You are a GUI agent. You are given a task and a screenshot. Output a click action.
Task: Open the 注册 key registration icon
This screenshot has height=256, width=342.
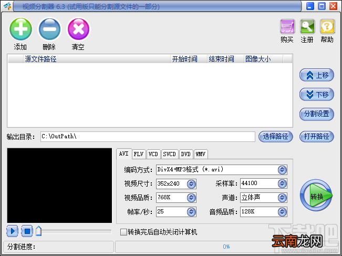[x=307, y=27]
